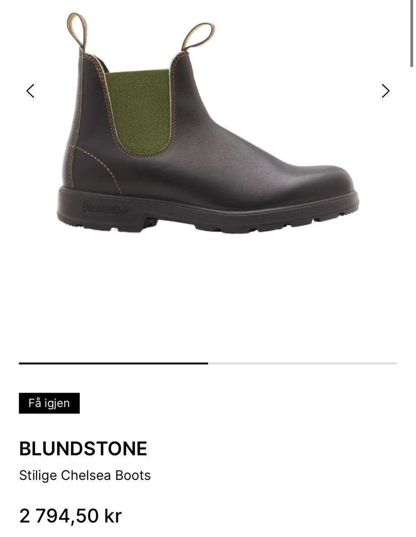Select the dark active carousel indicator segment
The image size is (416, 537).
click(x=113, y=363)
